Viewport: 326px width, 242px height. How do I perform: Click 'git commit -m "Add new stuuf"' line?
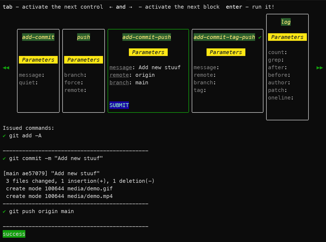pyautogui.click(x=56, y=158)
